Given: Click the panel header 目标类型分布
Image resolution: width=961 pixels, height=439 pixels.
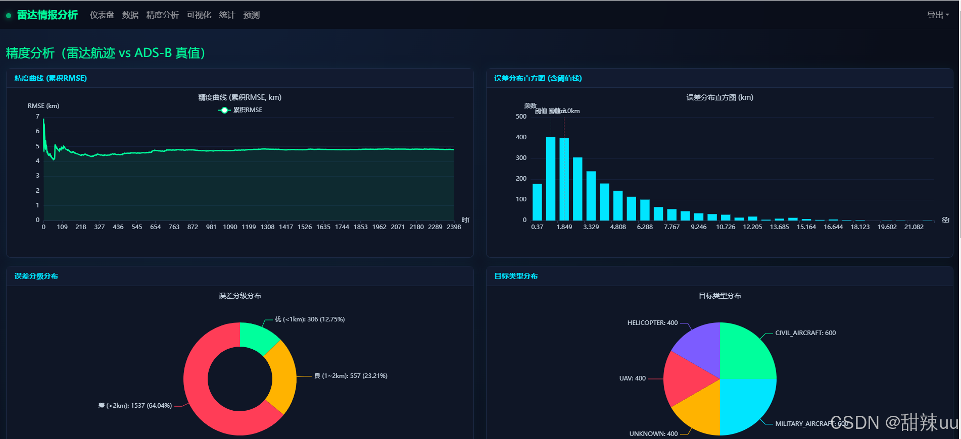Looking at the screenshot, I should tap(516, 276).
